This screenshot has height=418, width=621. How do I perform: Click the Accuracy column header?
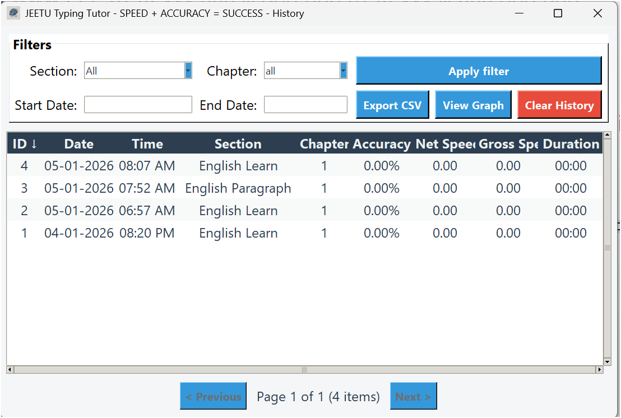pyautogui.click(x=382, y=144)
